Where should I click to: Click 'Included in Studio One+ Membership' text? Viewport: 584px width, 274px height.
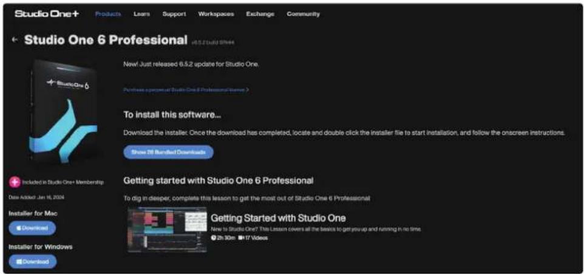(63, 182)
